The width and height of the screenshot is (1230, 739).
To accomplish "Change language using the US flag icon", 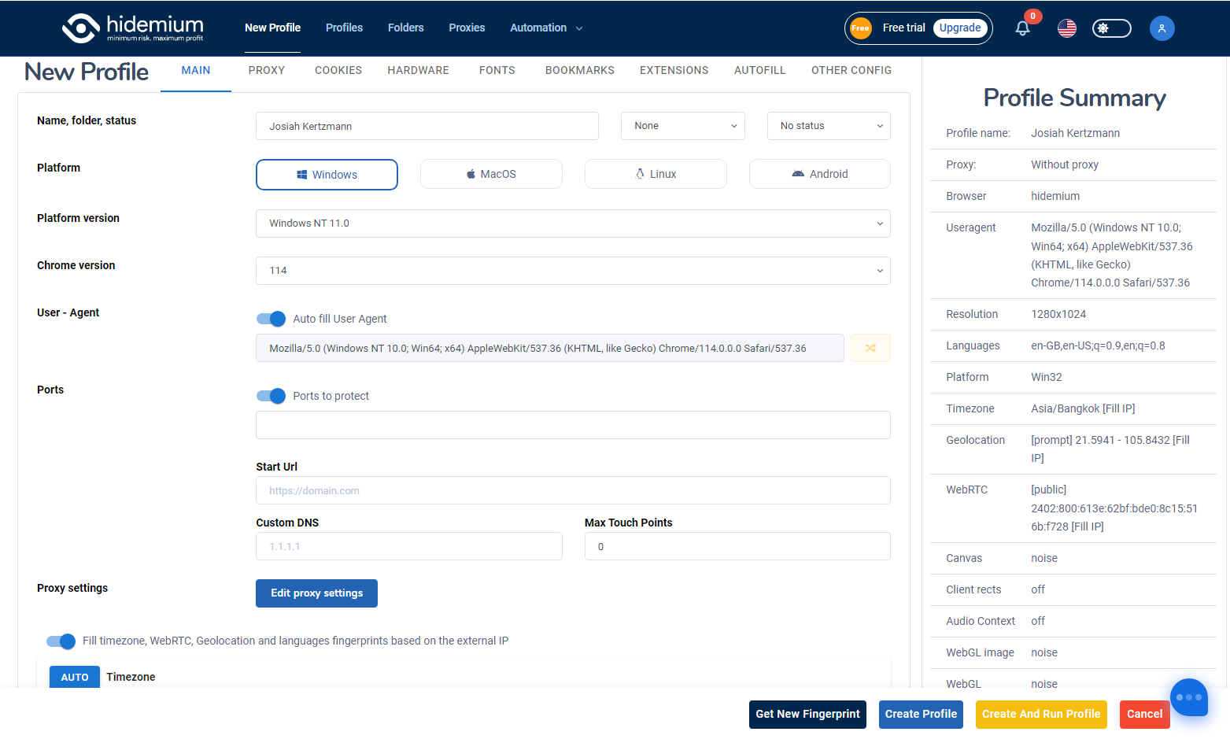I will pos(1066,28).
